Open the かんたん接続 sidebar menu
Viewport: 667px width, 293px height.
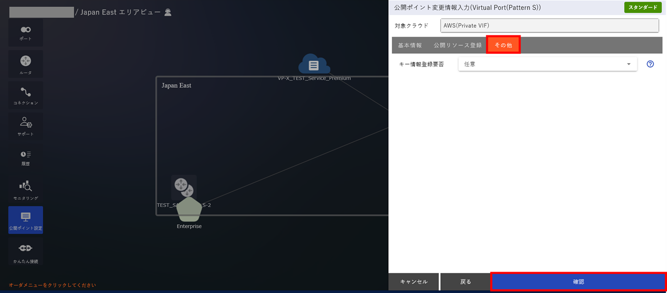coord(26,252)
